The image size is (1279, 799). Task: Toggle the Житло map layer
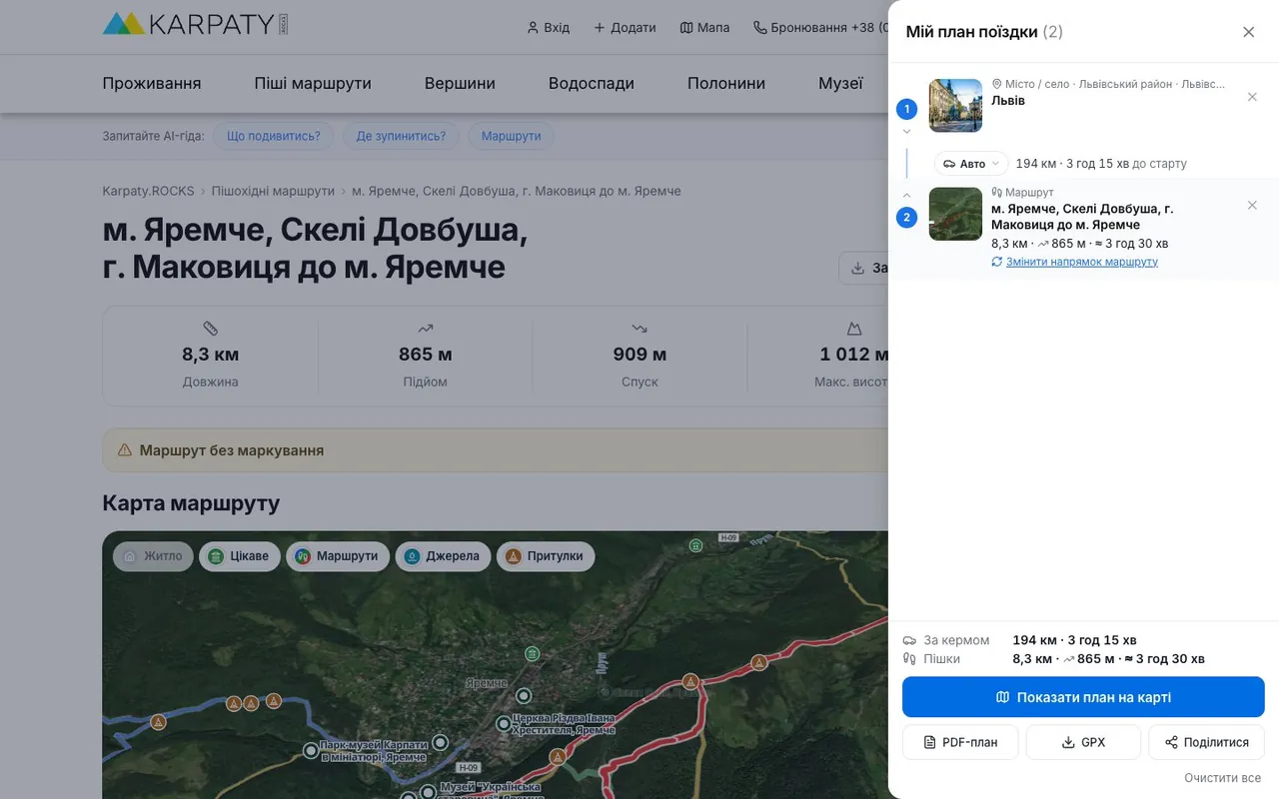point(153,556)
